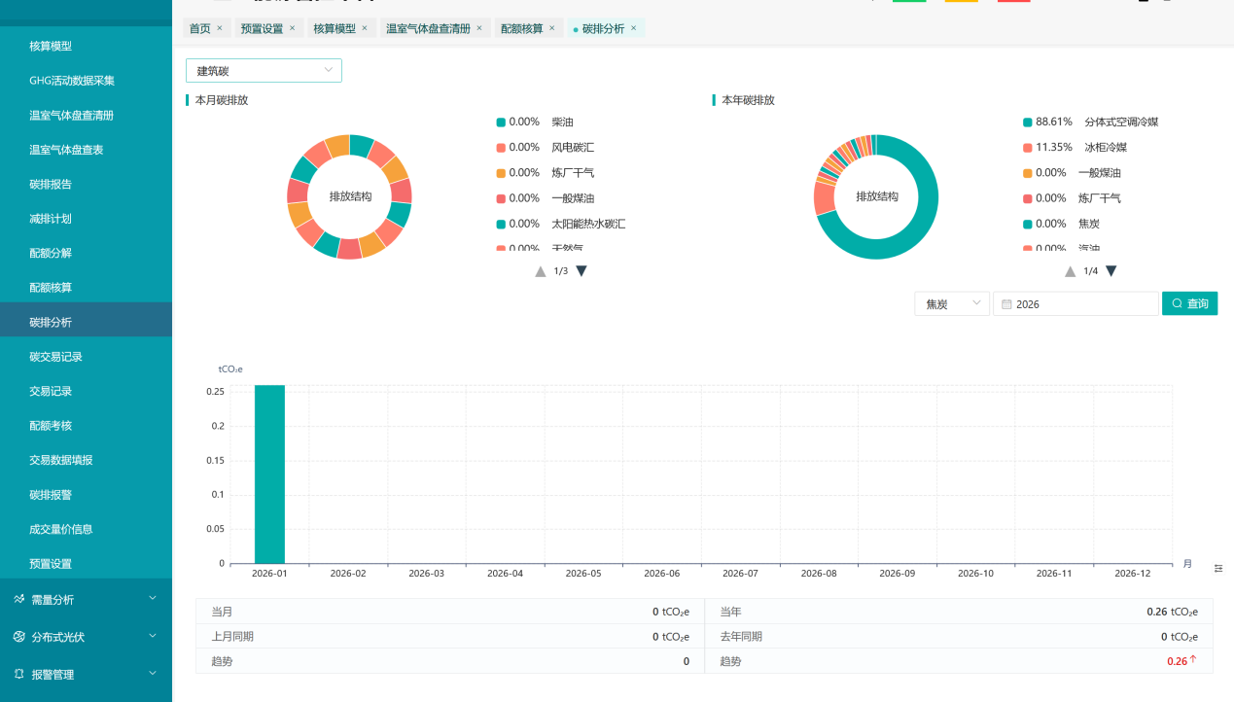Go to previous legend page of monthly chart
Viewport: 1234px width, 702px height.
coord(541,271)
